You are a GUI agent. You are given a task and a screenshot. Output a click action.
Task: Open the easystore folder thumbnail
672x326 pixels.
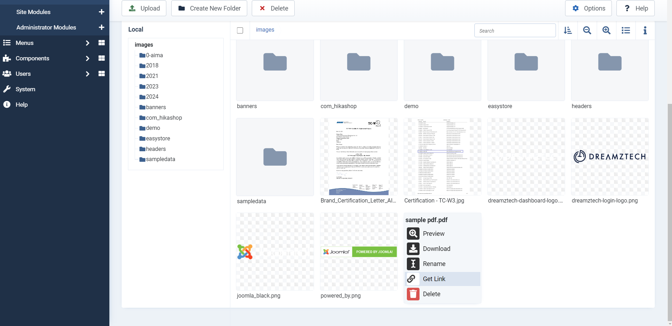[x=526, y=70]
